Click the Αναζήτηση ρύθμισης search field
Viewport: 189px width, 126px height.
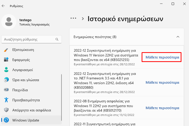(31, 39)
